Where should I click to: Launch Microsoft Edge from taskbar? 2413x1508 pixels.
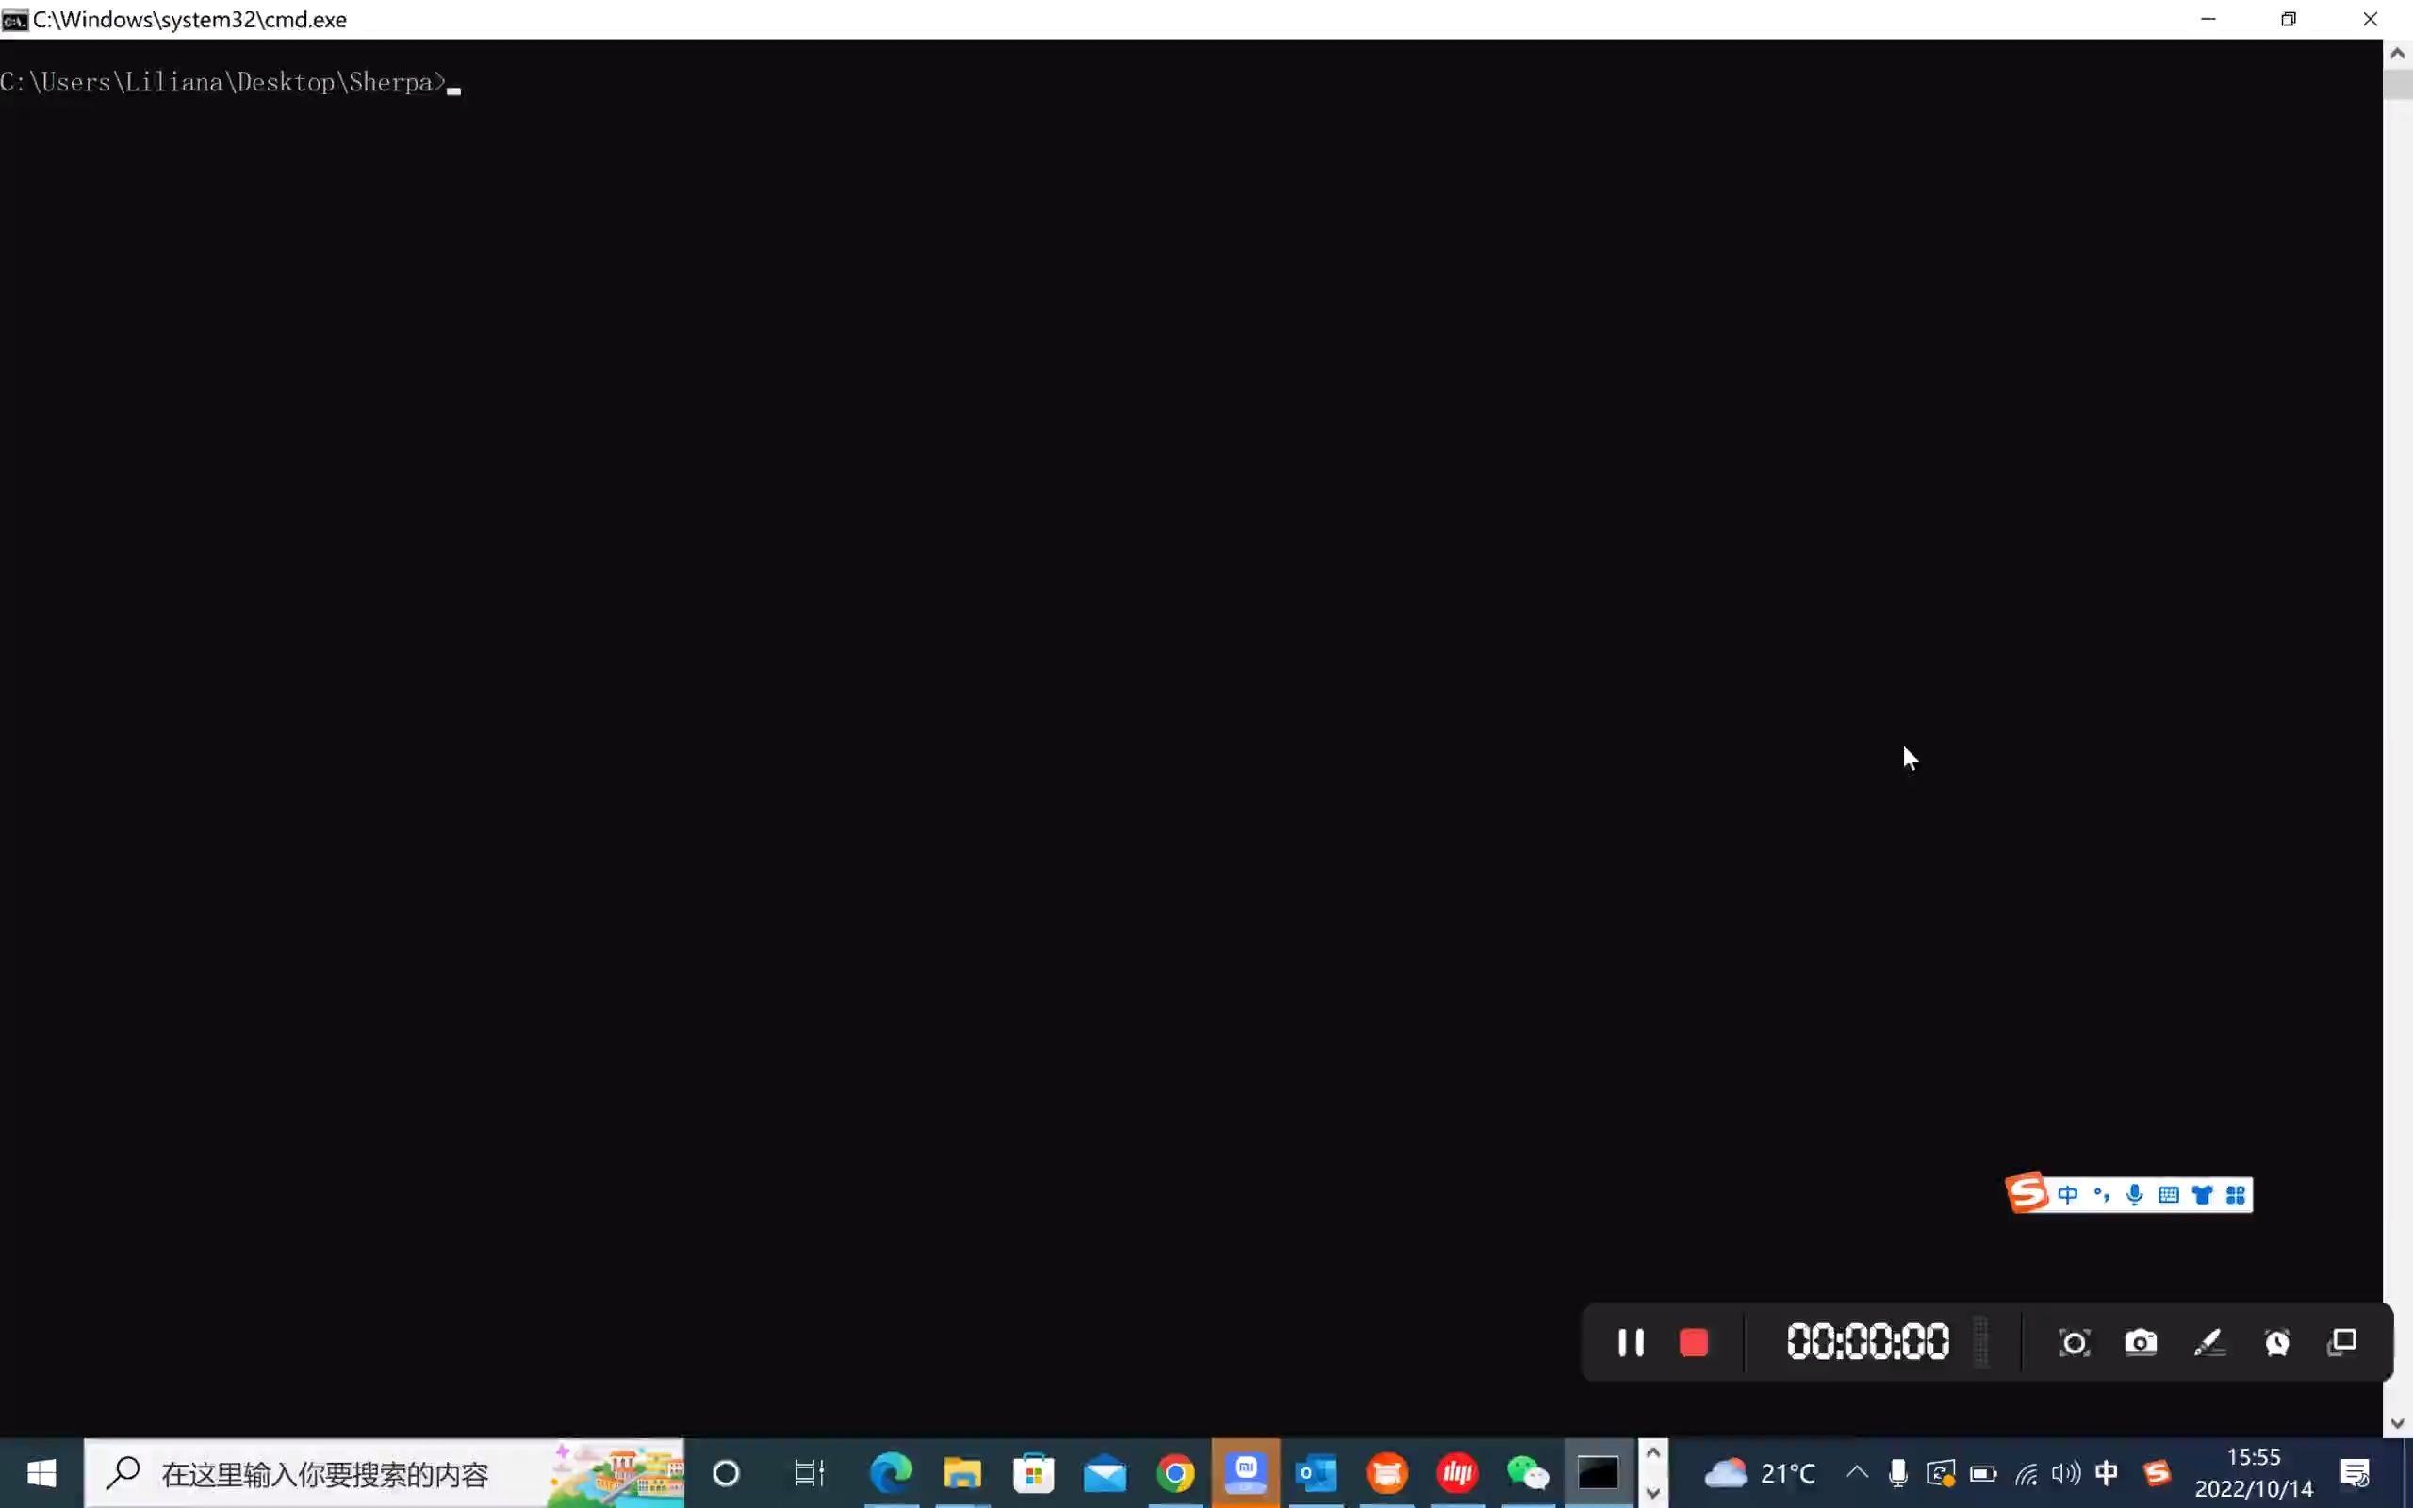point(892,1473)
